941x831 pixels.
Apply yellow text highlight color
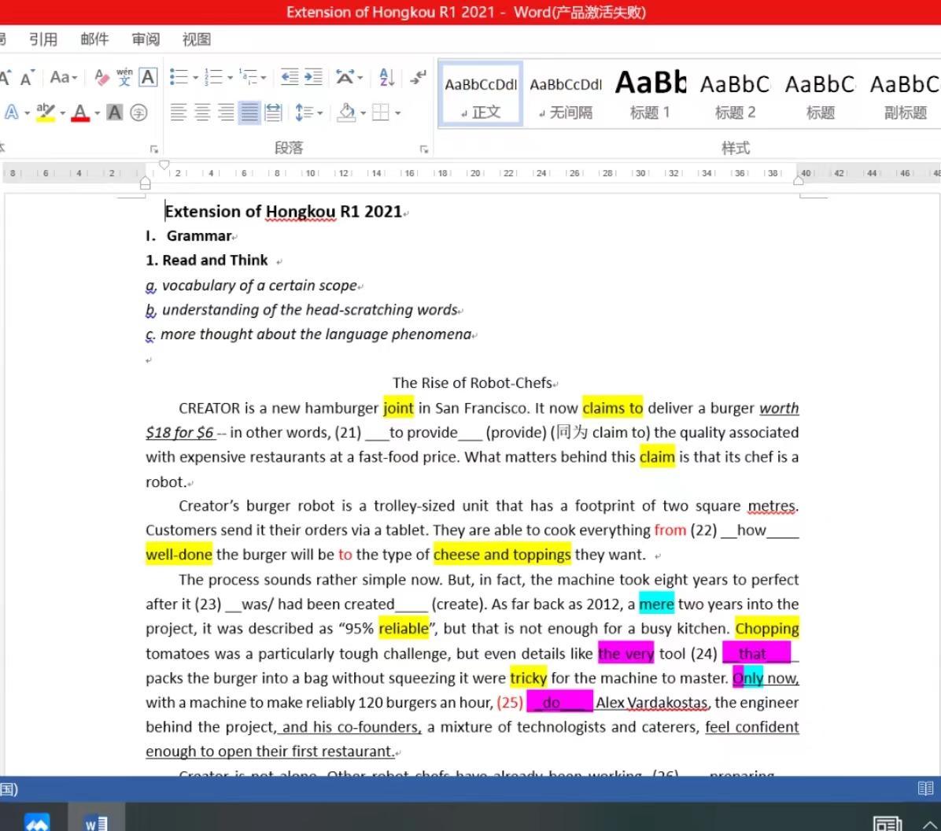click(x=46, y=113)
